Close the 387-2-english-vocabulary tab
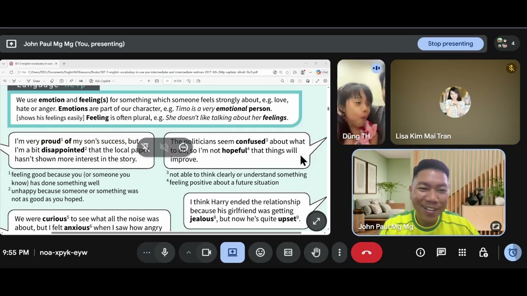 [56, 64]
